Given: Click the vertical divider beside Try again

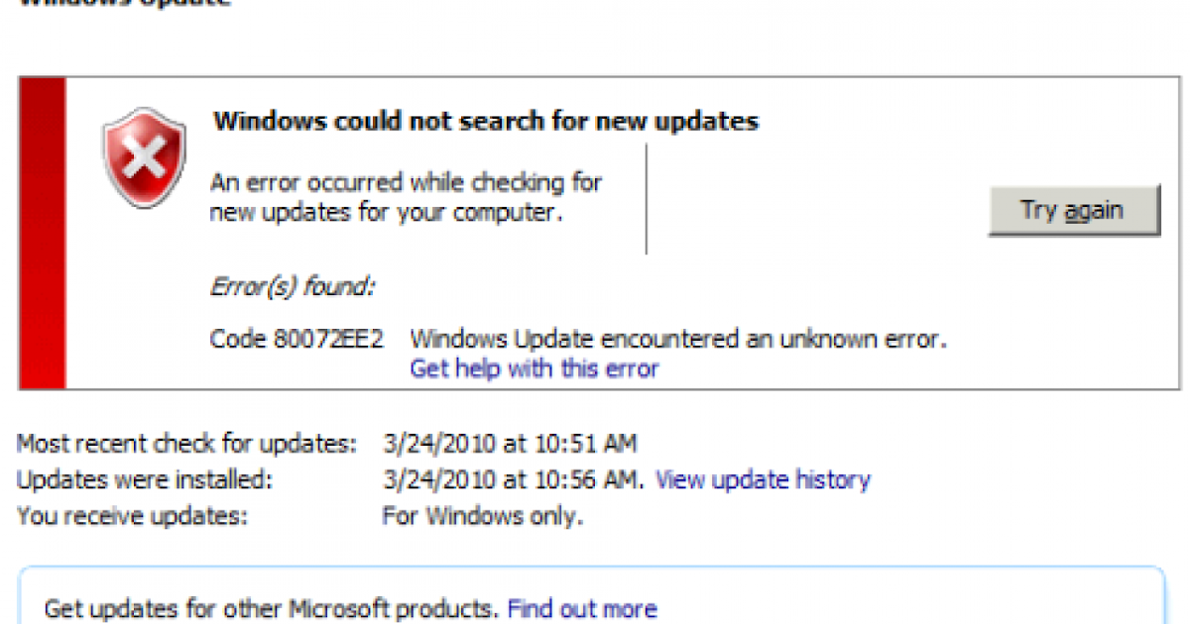Looking at the screenshot, I should click(x=647, y=198).
